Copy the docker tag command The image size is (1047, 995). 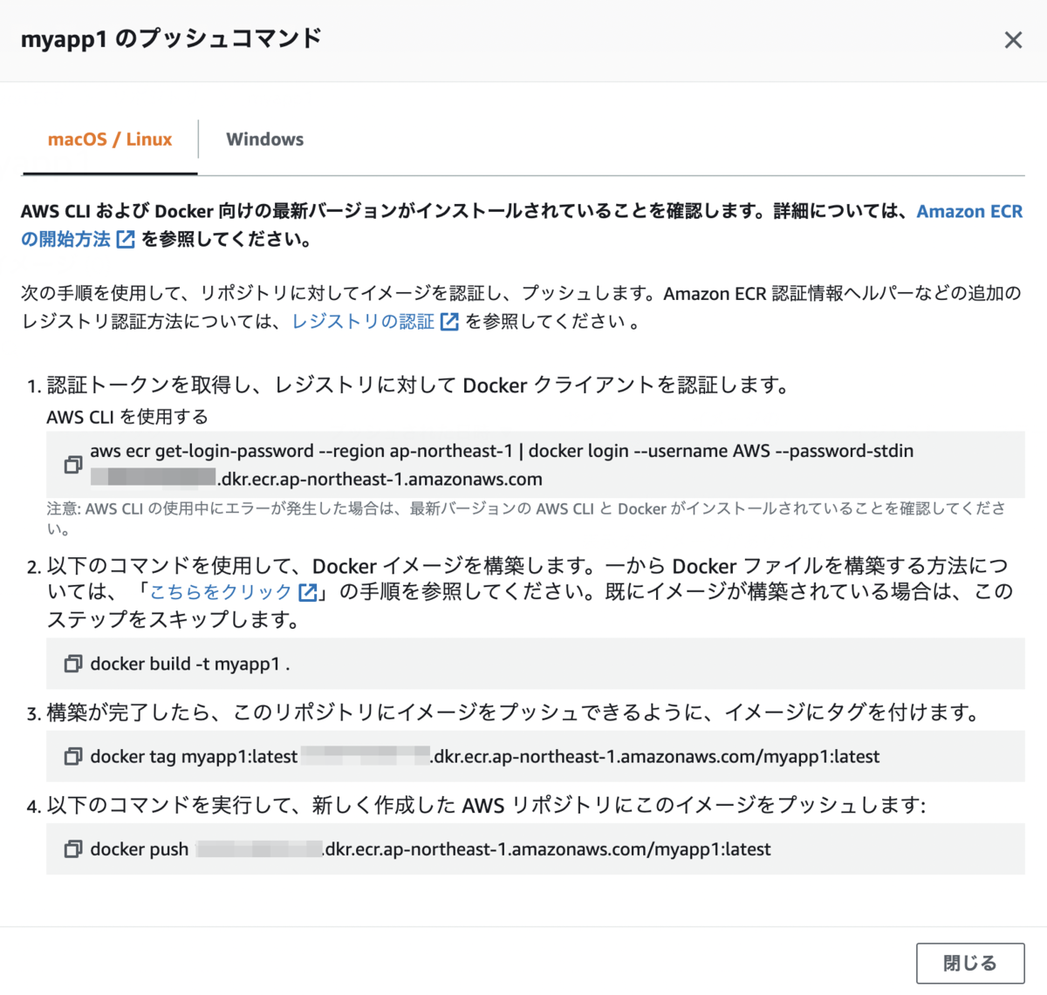(x=73, y=757)
